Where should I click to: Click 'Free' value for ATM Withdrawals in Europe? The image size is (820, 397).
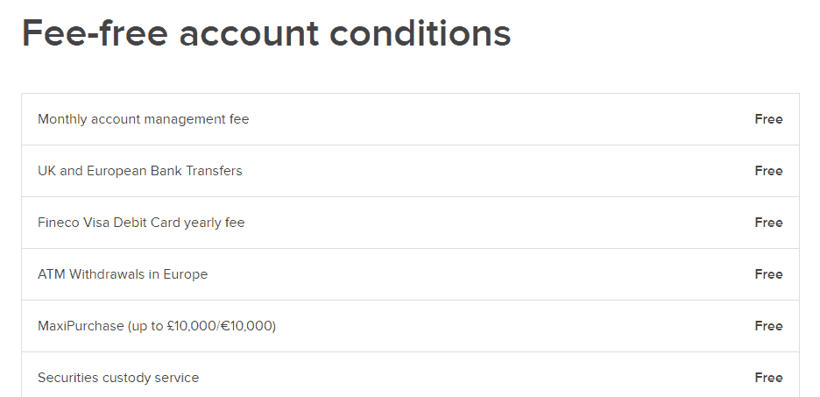pyautogui.click(x=769, y=274)
